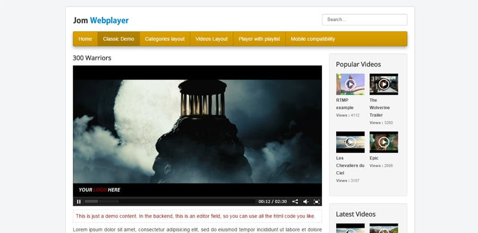478x233 pixels.
Task: Pause the 300 Warriors video
Action: click(x=79, y=201)
